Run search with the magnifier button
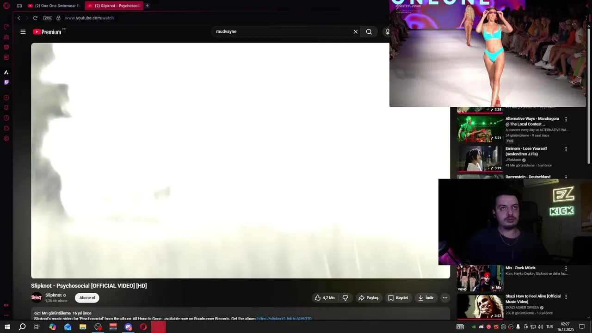592x333 pixels. 369,32
